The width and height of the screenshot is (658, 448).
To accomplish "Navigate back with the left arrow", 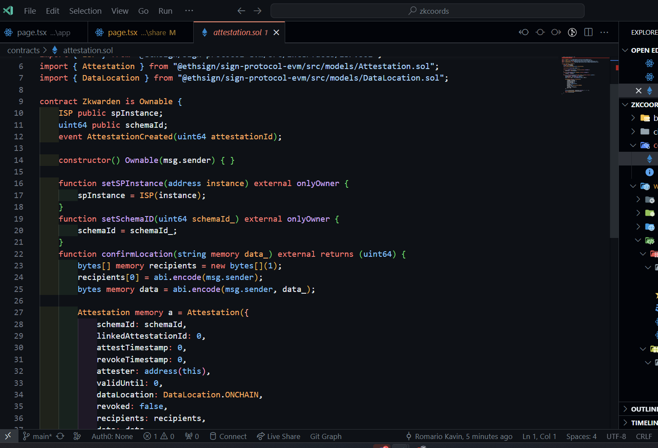I will pyautogui.click(x=241, y=11).
